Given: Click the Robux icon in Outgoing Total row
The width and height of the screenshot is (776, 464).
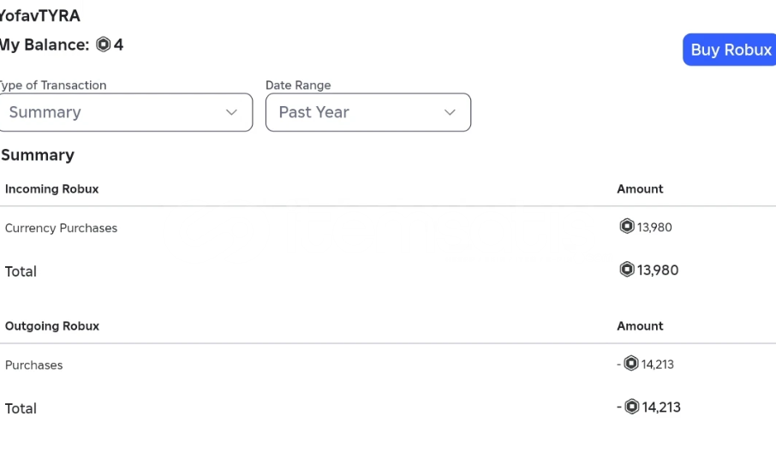Looking at the screenshot, I should (x=631, y=407).
